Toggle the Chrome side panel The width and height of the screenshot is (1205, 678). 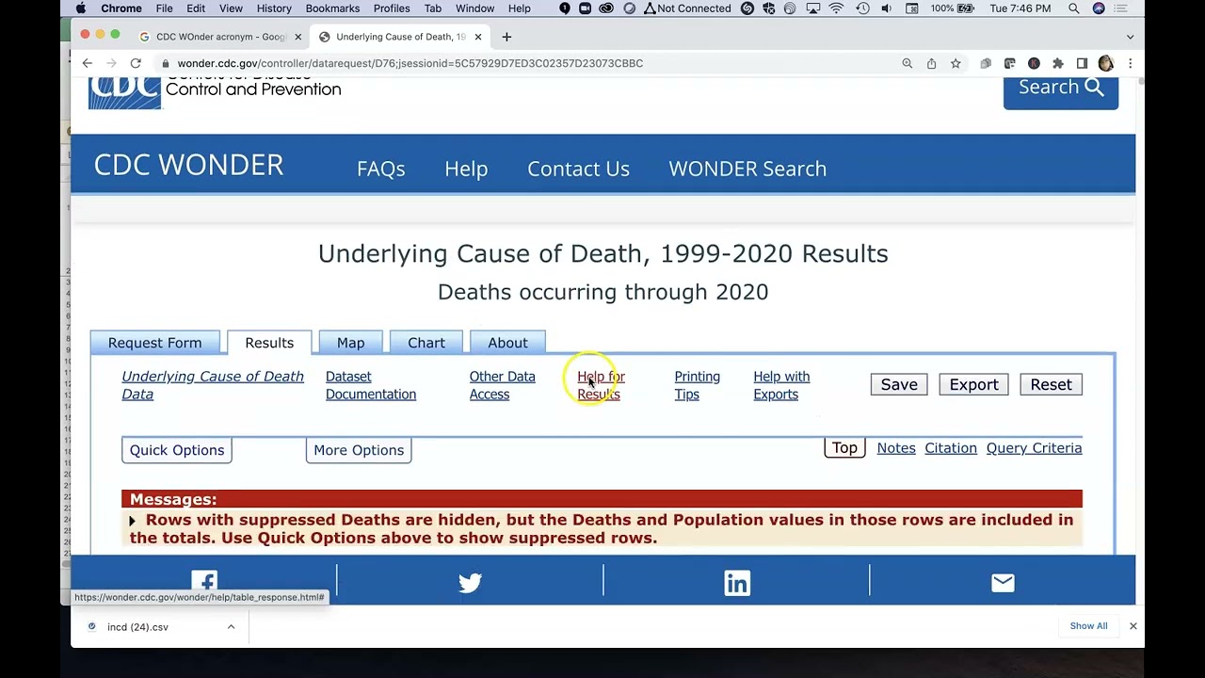point(1082,63)
